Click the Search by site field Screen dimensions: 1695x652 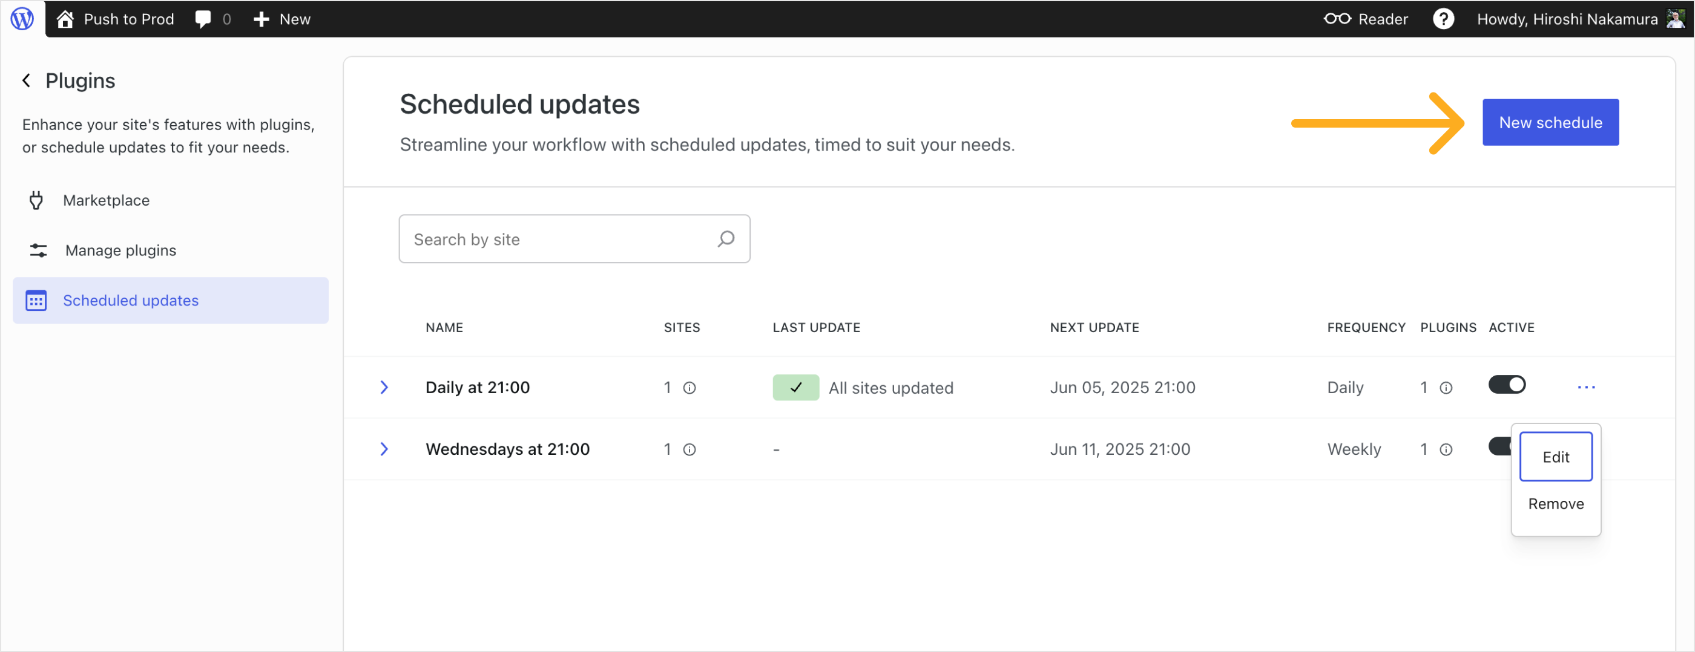(x=559, y=240)
